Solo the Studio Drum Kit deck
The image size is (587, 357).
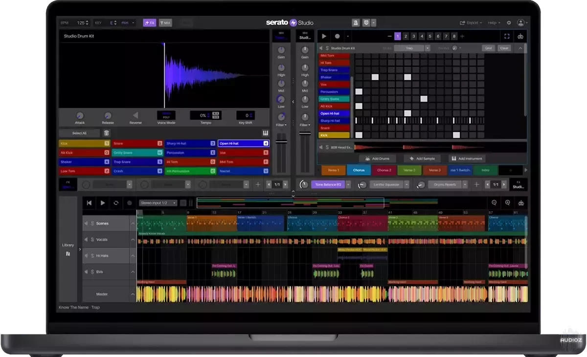point(327,48)
